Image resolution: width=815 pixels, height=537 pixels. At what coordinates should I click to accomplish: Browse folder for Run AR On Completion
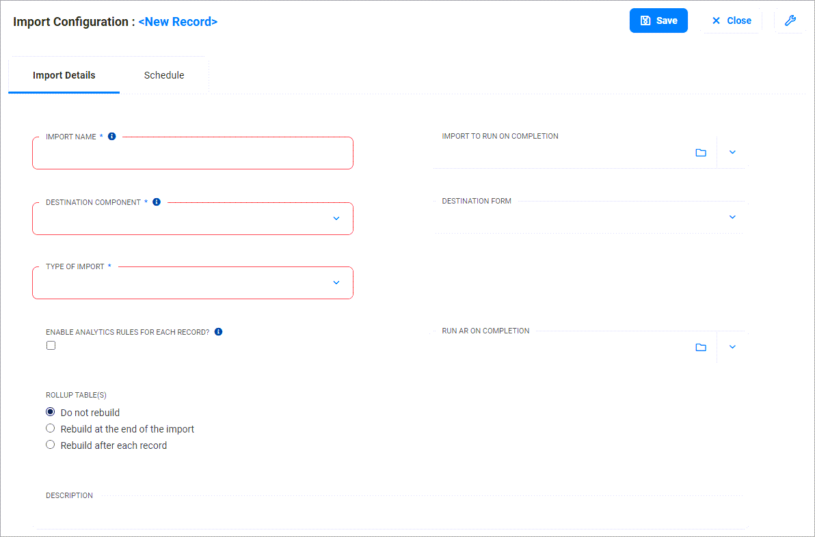coord(701,348)
